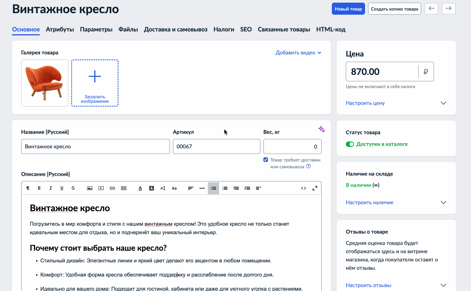471x291 pixels.
Task: Click 'Новый товар' button
Action: click(x=348, y=9)
